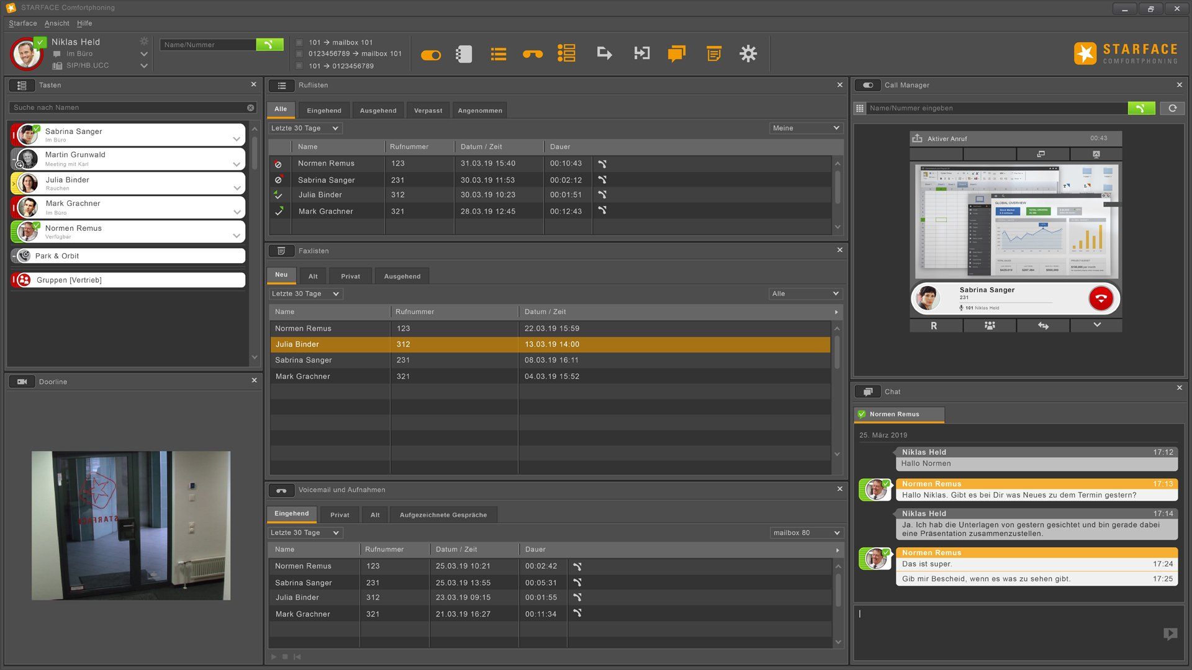Click the green dial button beside Name/Nummer eingeben

1140,108
